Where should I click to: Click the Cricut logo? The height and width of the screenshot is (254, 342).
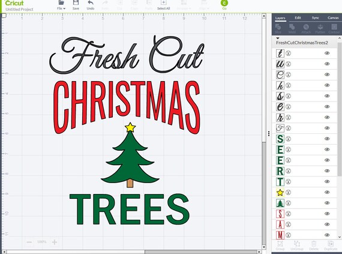point(14,3)
